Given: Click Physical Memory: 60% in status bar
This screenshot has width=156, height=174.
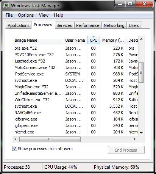Looking at the screenshot, I should (x=116, y=167).
